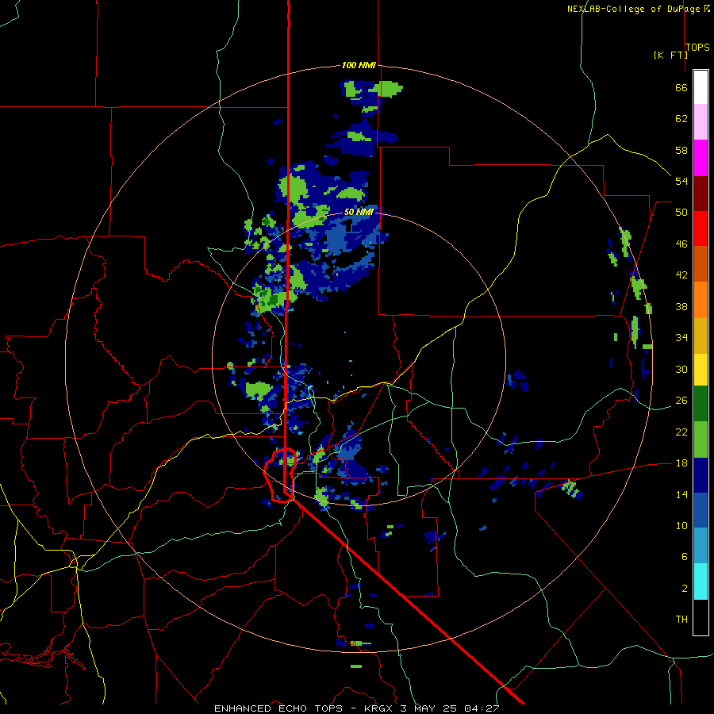This screenshot has height=714, width=714.
Task: Click the legend value "66"
Action: (x=681, y=87)
